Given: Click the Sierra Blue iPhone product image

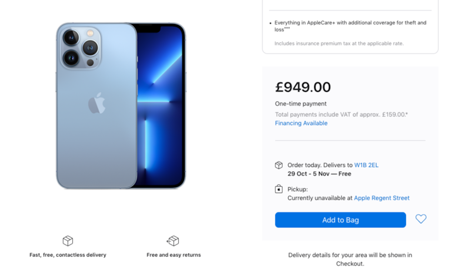Looking at the screenshot, I should (x=121, y=106).
